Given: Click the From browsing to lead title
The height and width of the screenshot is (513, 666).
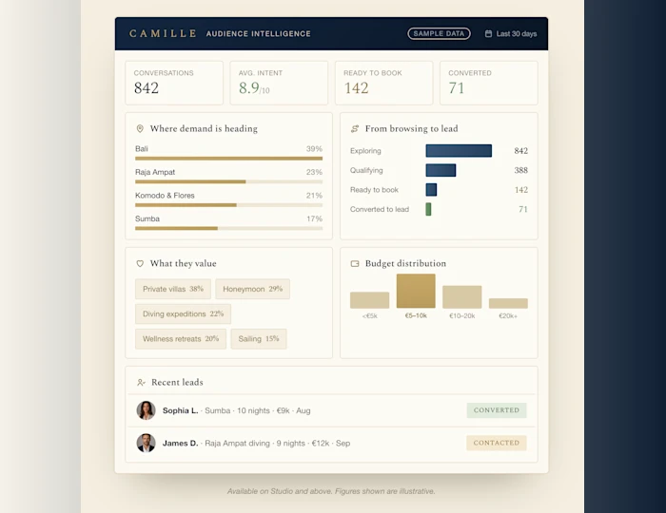Looking at the screenshot, I should click(412, 128).
